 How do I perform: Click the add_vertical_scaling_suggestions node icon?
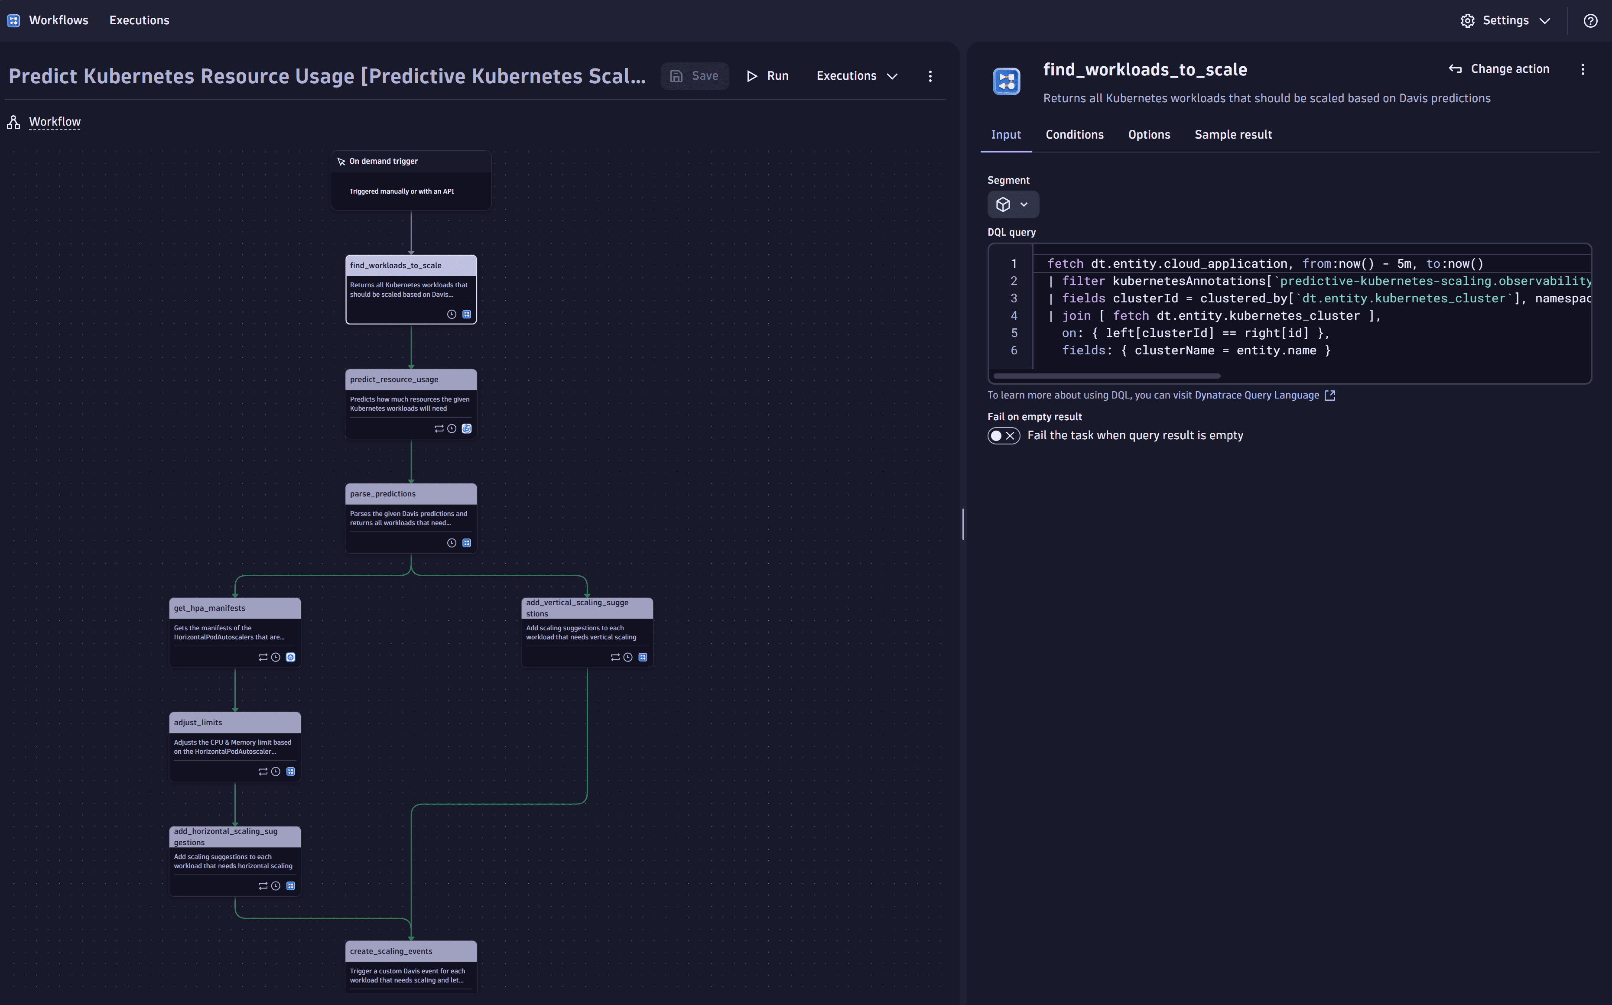tap(643, 656)
